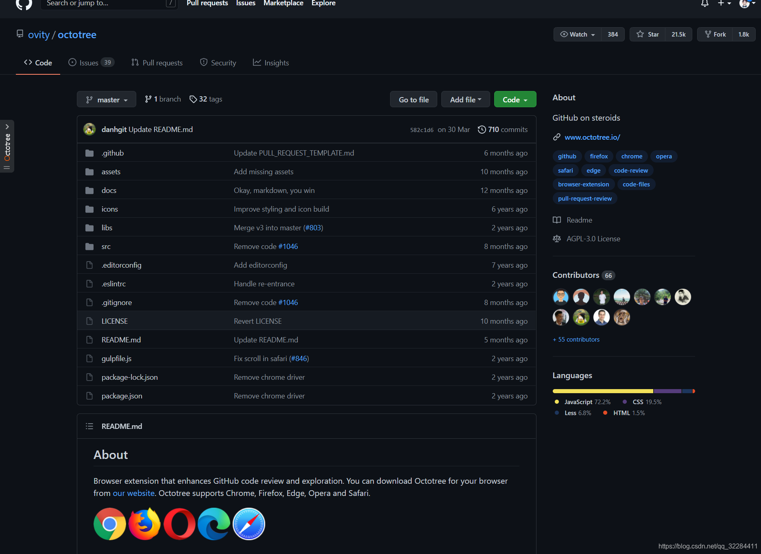This screenshot has width=761, height=554.
Task: Click the fork icon for this repo
Action: (x=707, y=34)
